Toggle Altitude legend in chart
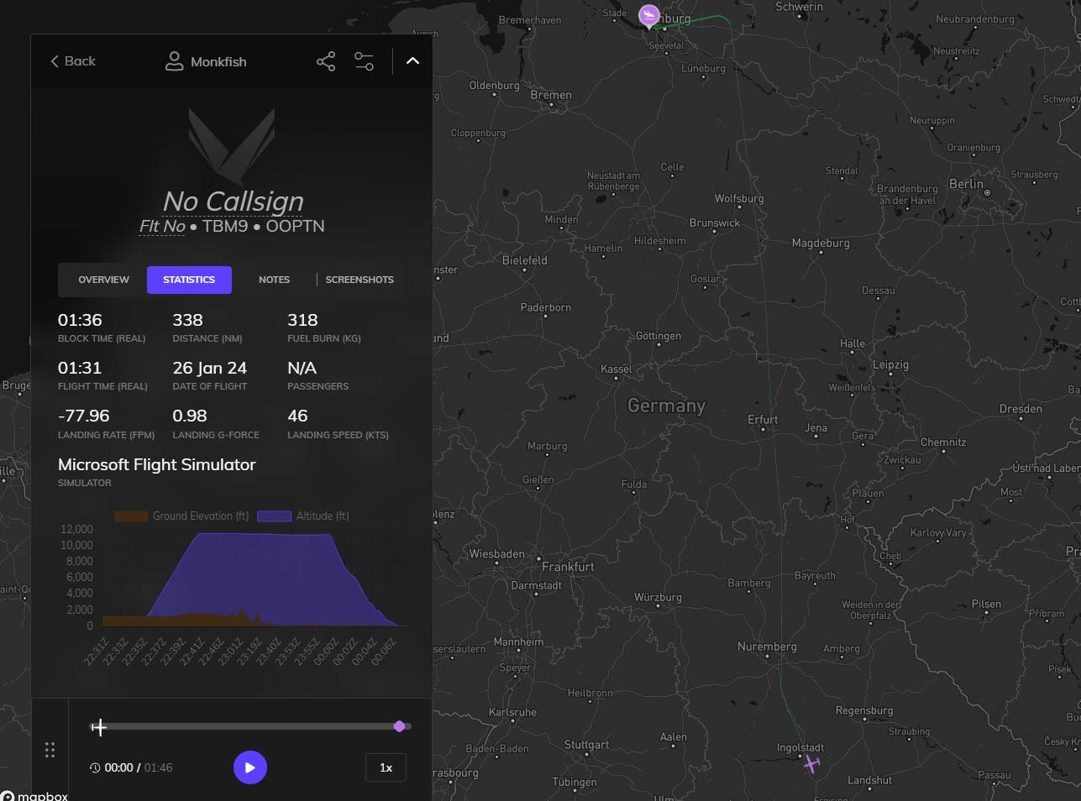Screen dimensions: 1081x801 [303, 516]
